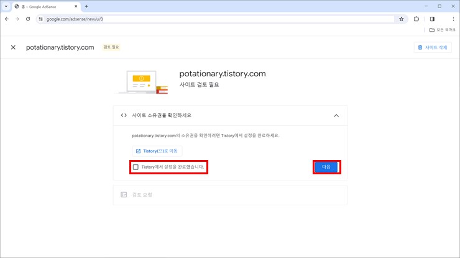Open the tab search dropdown arrow
The image size is (460, 258).
point(6,6)
